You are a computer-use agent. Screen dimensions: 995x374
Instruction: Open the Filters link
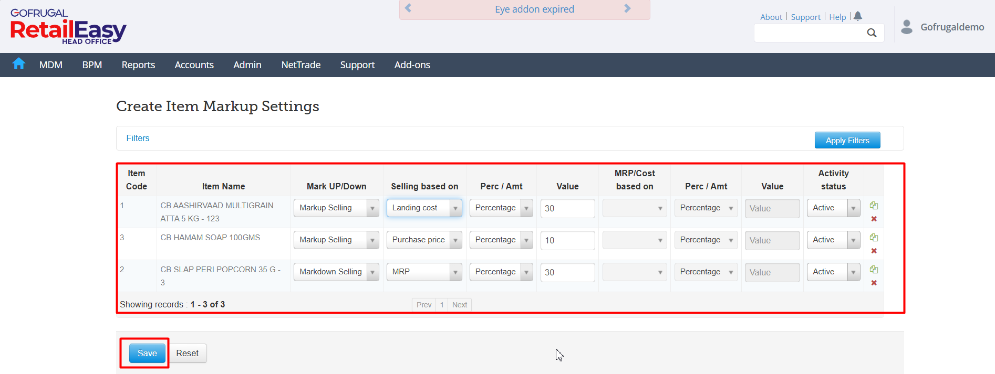click(138, 138)
